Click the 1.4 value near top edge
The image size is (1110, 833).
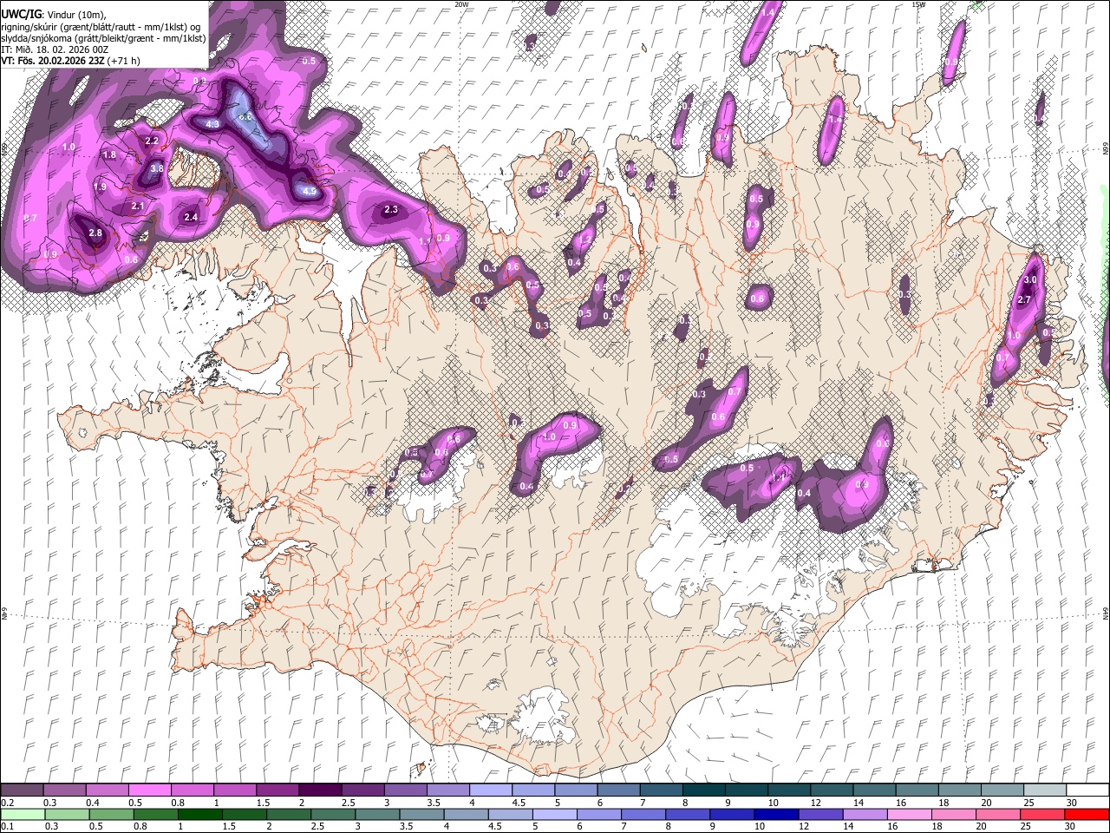(x=767, y=13)
